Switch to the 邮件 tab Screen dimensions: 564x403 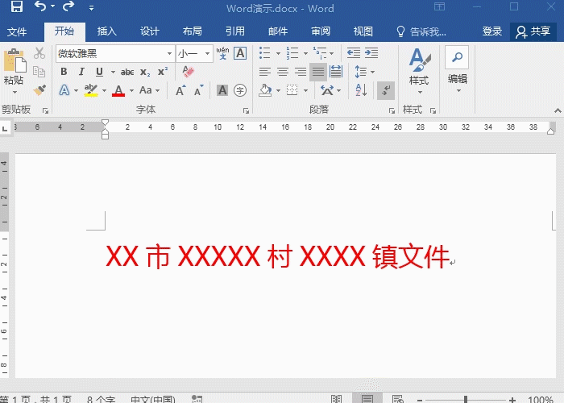click(x=278, y=31)
